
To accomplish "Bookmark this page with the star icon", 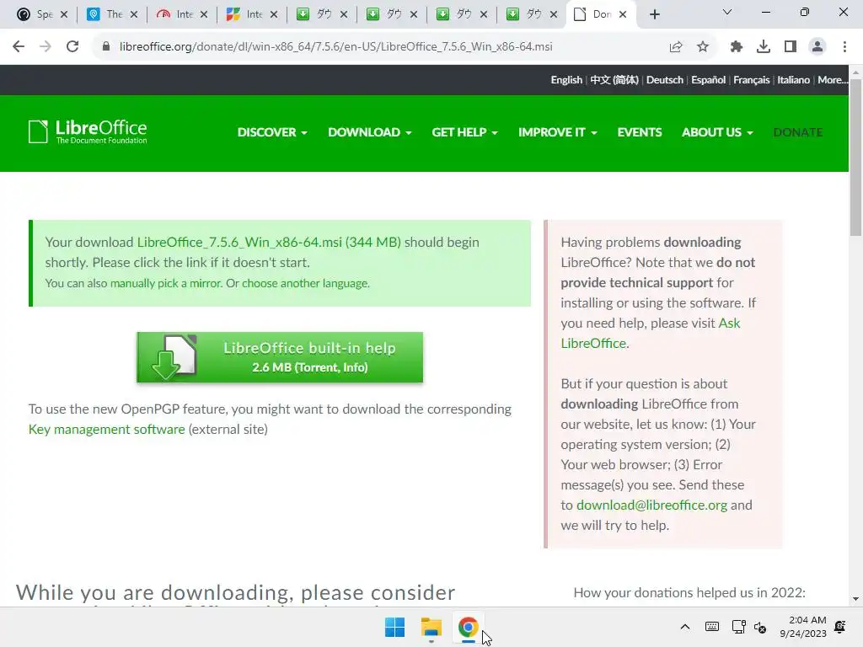I will (x=703, y=47).
